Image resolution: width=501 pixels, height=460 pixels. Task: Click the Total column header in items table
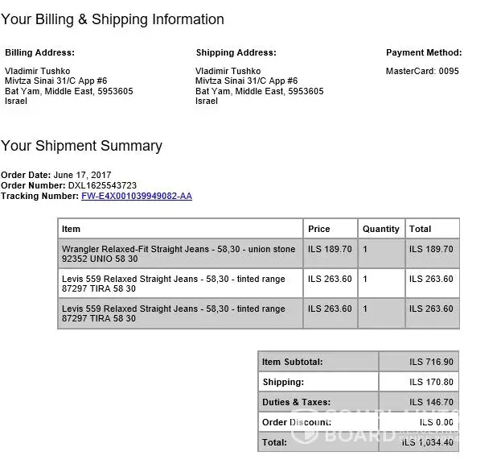pos(420,229)
